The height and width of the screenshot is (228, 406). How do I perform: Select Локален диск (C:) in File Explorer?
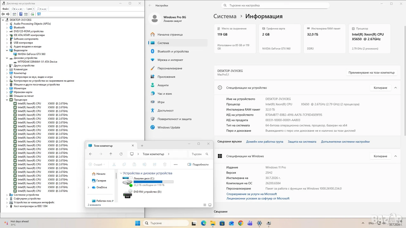(x=148, y=182)
